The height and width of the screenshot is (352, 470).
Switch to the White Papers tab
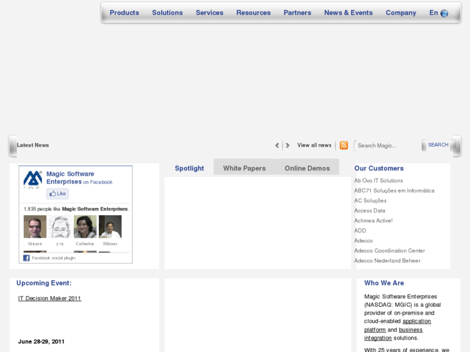(244, 169)
